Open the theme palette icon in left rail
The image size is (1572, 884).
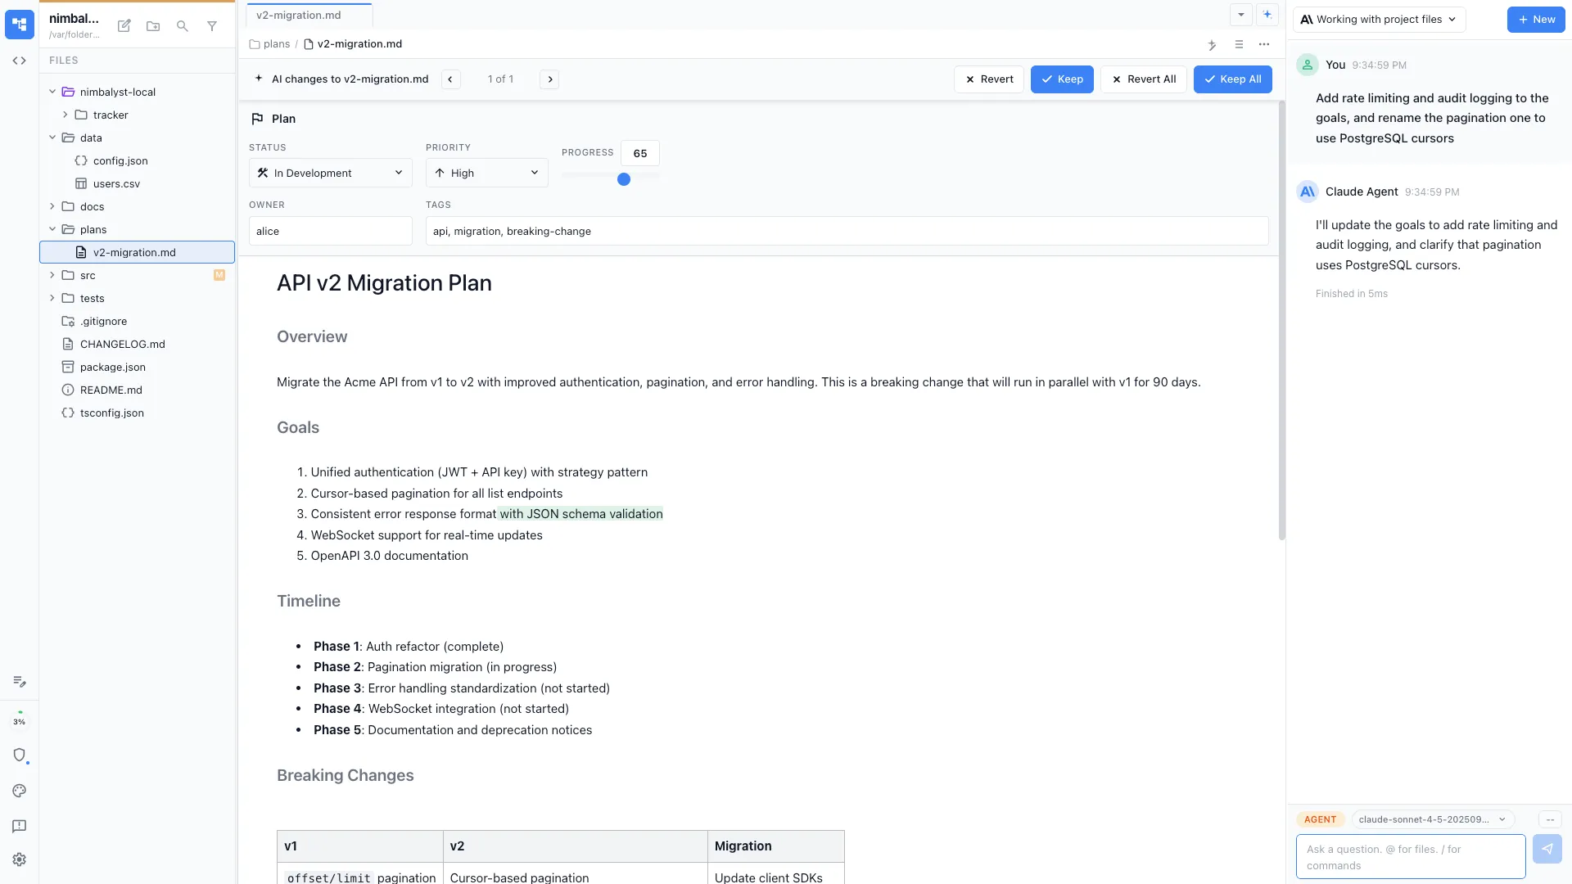[19, 791]
